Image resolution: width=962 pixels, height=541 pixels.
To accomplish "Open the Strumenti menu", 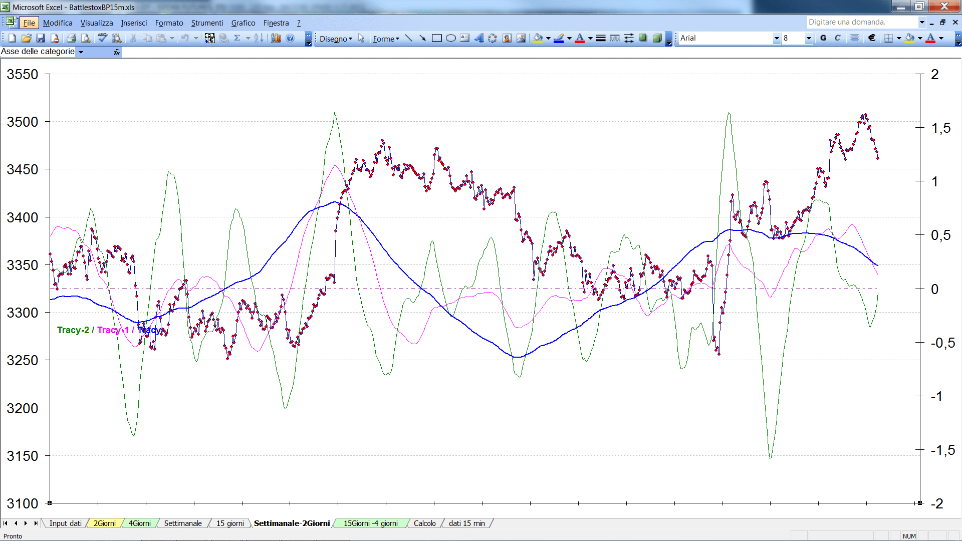I will coord(207,23).
